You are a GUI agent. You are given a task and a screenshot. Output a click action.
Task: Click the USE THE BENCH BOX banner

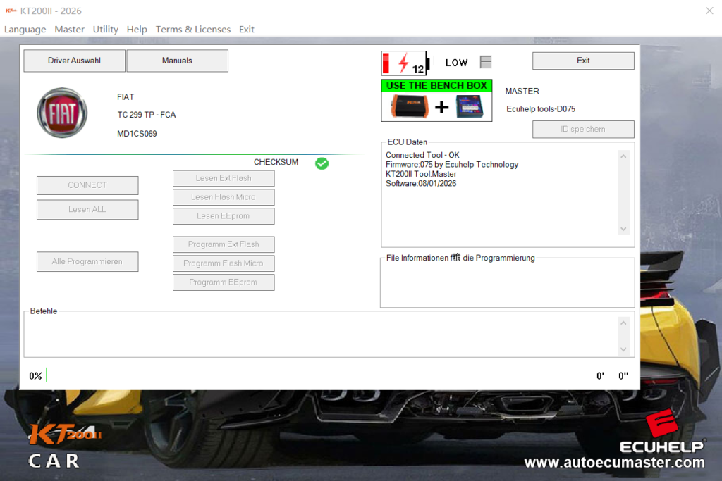[x=436, y=85]
